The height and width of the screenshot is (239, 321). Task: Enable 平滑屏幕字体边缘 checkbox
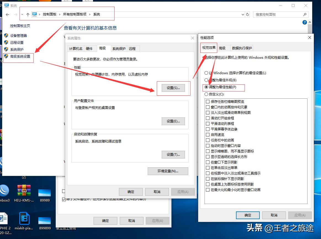tap(208, 129)
